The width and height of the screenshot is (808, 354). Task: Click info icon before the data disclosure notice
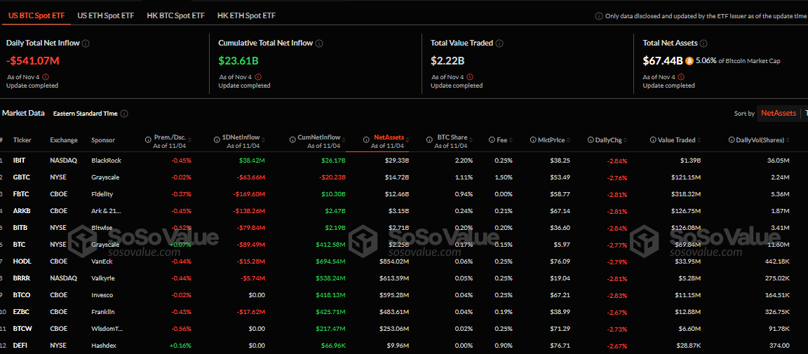tap(599, 16)
